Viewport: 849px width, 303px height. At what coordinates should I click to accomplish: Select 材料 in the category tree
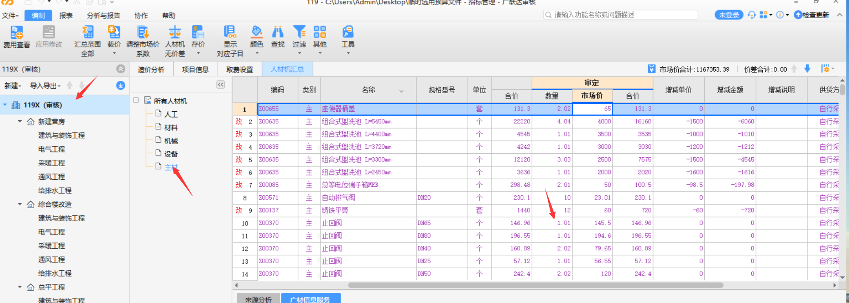pos(171,127)
